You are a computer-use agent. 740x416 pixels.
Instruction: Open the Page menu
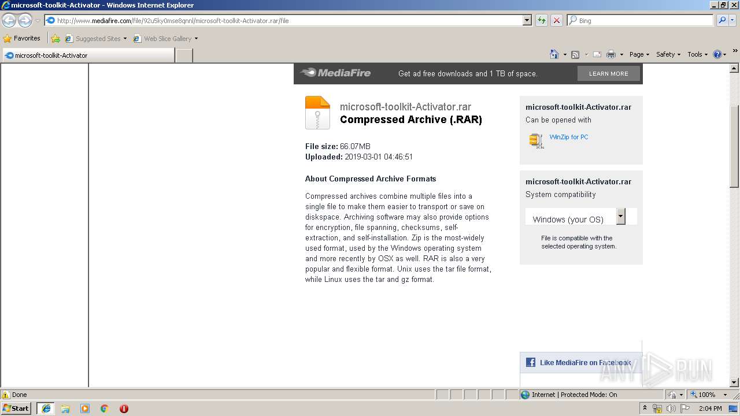coord(639,54)
